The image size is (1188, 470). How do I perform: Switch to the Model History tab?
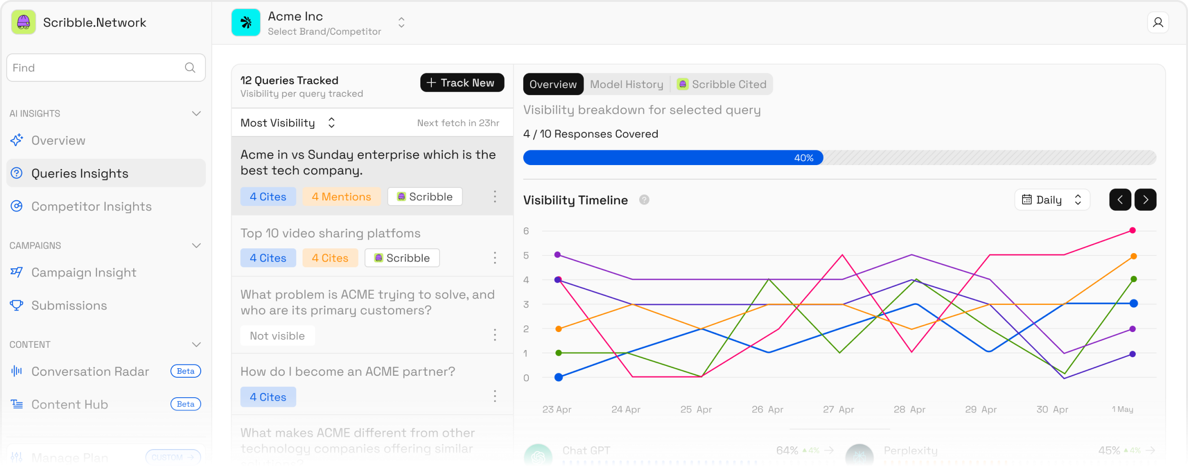(626, 84)
